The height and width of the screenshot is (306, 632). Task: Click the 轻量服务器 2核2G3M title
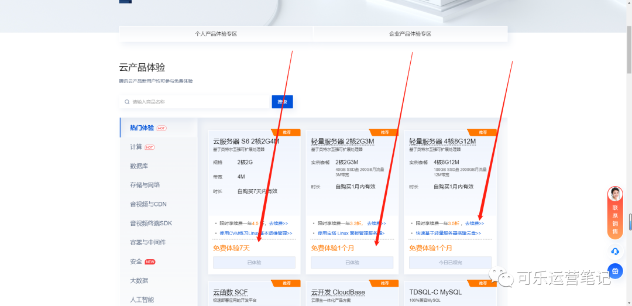point(342,142)
